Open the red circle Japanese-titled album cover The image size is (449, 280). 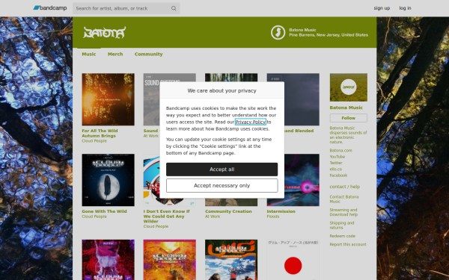[x=293, y=260]
